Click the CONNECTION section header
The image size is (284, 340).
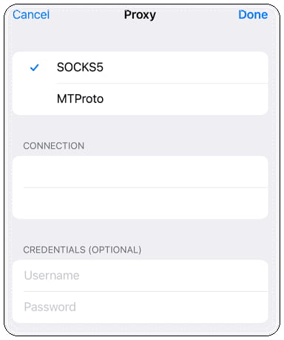pyautogui.click(x=54, y=146)
